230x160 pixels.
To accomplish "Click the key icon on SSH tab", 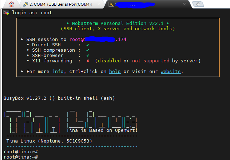I will coord(111,4).
